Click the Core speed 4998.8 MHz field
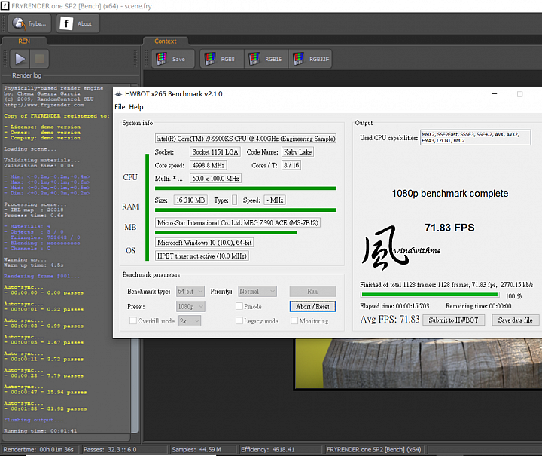The height and width of the screenshot is (456, 542). coord(208,165)
